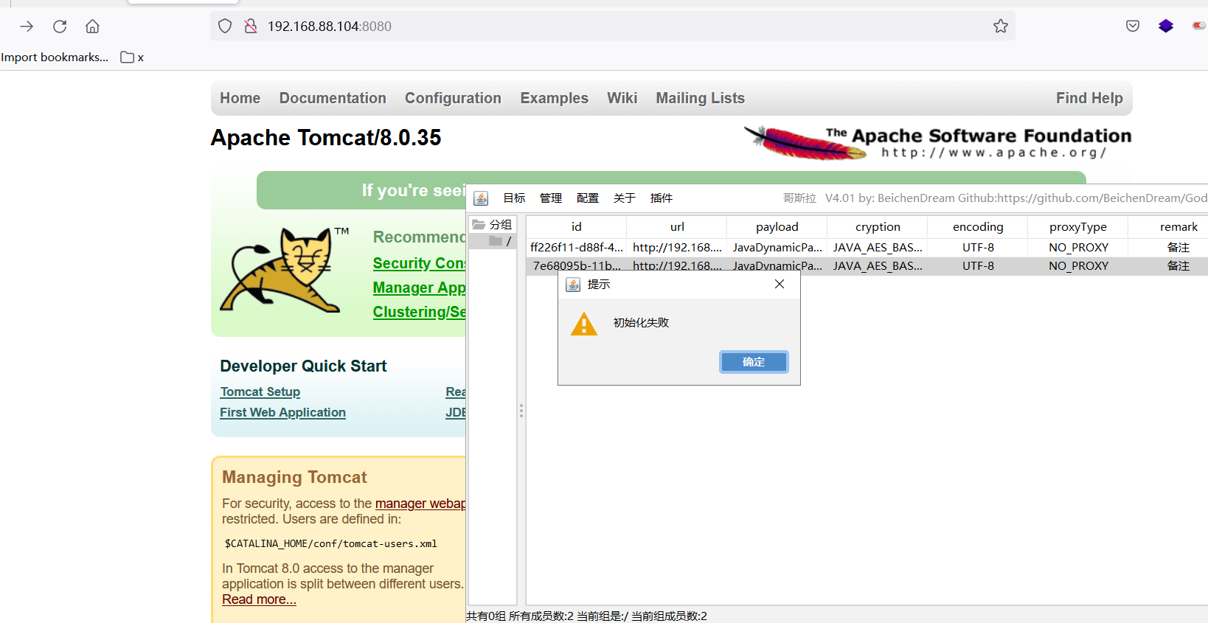This screenshot has height=623, width=1208.
Task: Click the browser reload icon
Action: 60,27
